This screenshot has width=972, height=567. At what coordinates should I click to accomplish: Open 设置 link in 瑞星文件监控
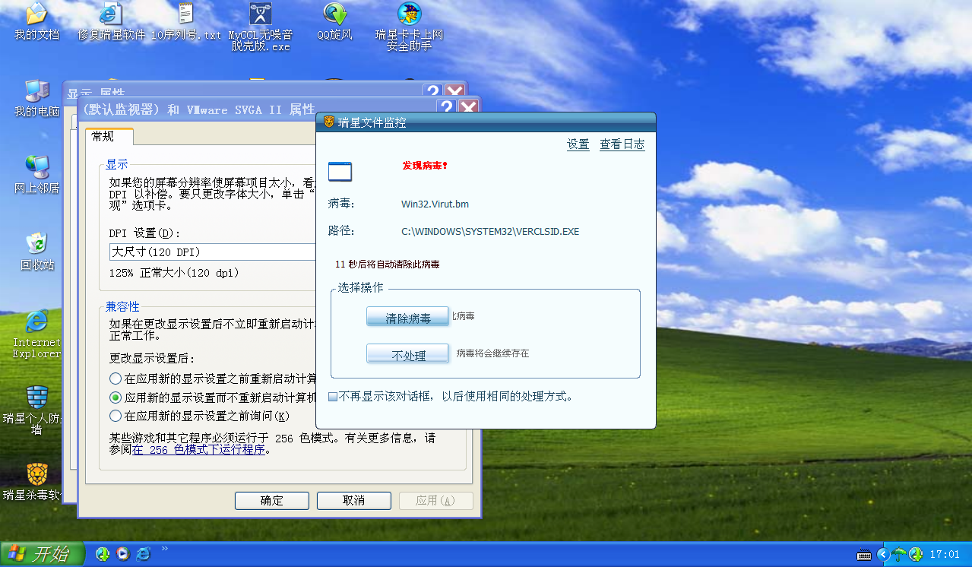pyautogui.click(x=578, y=144)
